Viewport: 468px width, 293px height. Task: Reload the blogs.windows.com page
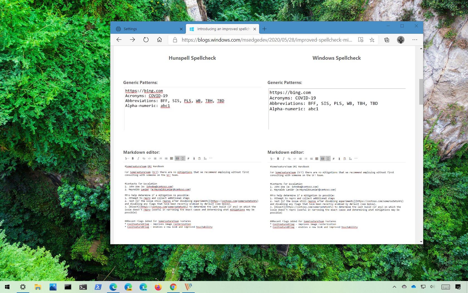pyautogui.click(x=146, y=40)
